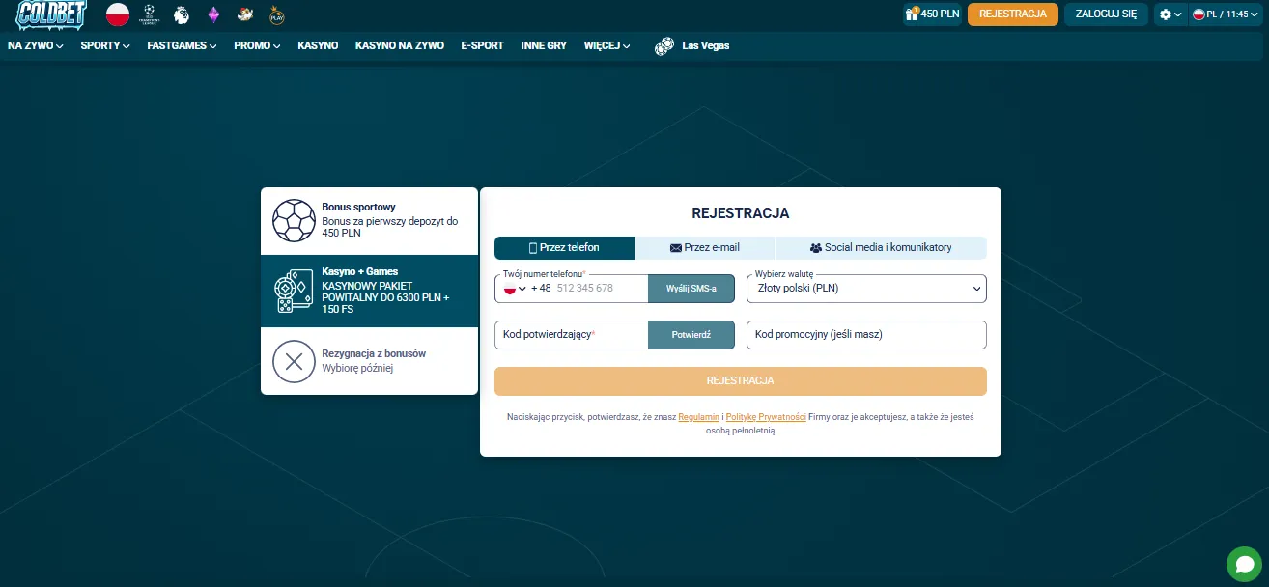This screenshot has height=587, width=1269.
Task: Open the Poland flag shortcut icon
Action: pos(118,14)
